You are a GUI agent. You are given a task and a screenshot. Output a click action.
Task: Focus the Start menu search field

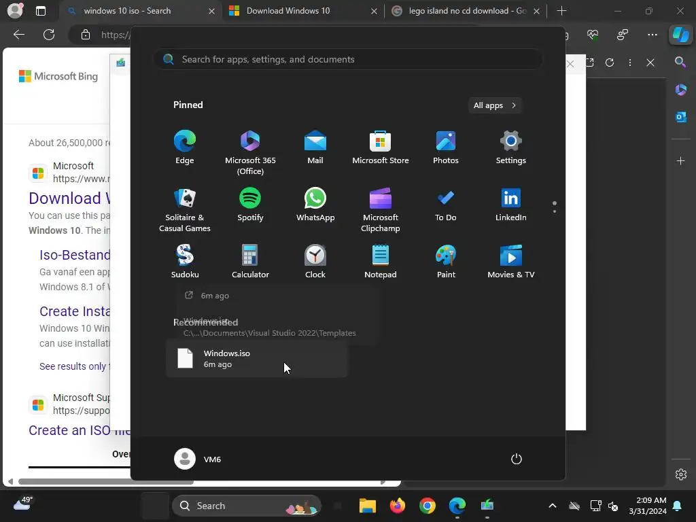pyautogui.click(x=348, y=59)
